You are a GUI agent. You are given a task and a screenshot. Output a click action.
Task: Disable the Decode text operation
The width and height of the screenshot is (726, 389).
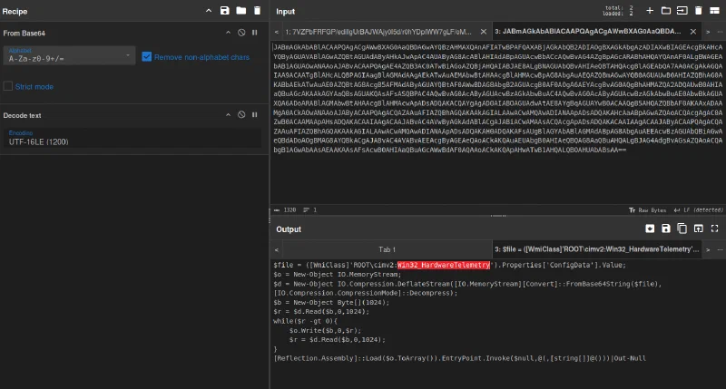[x=241, y=115]
